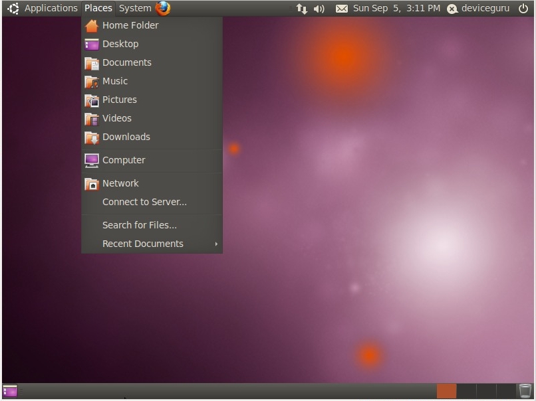Select Search for Files...
Image resolution: width=536 pixels, height=401 pixels.
[152, 225]
